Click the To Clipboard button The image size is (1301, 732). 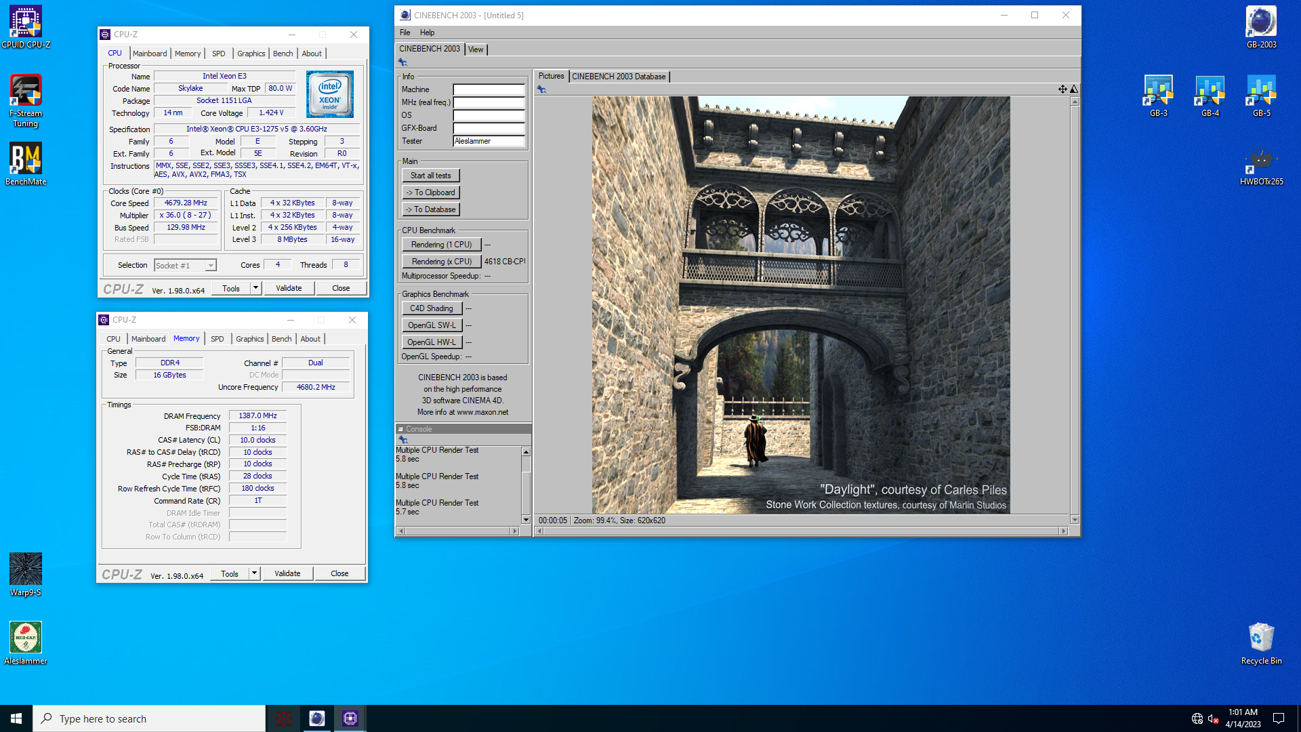(x=430, y=192)
